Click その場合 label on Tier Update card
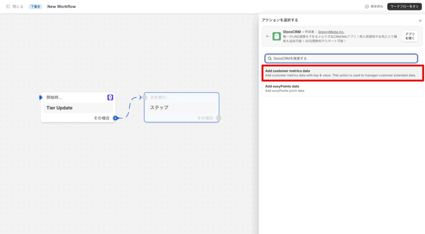The image size is (425, 234). coord(102,118)
